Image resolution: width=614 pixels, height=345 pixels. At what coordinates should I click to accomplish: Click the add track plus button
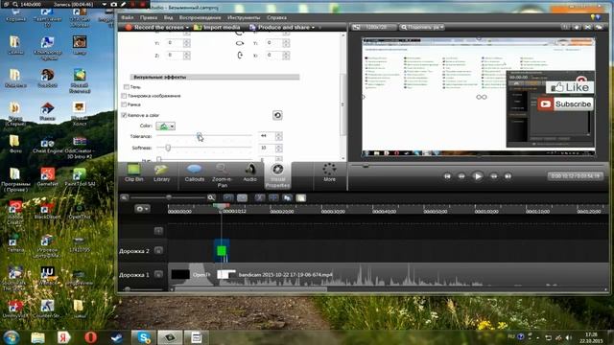point(158,231)
